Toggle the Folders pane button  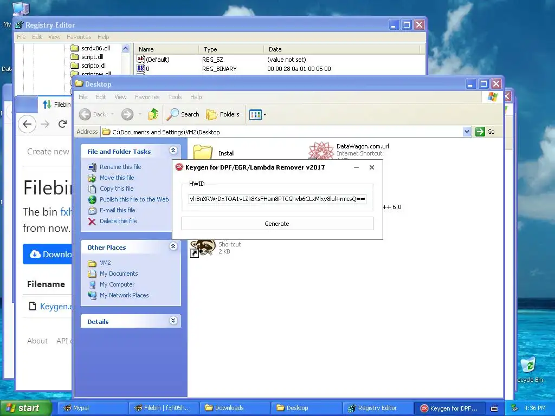(x=223, y=114)
